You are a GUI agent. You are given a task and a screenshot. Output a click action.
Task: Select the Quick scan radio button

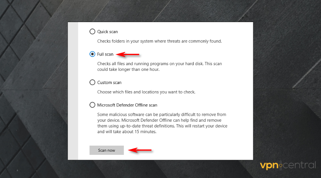tap(92, 32)
